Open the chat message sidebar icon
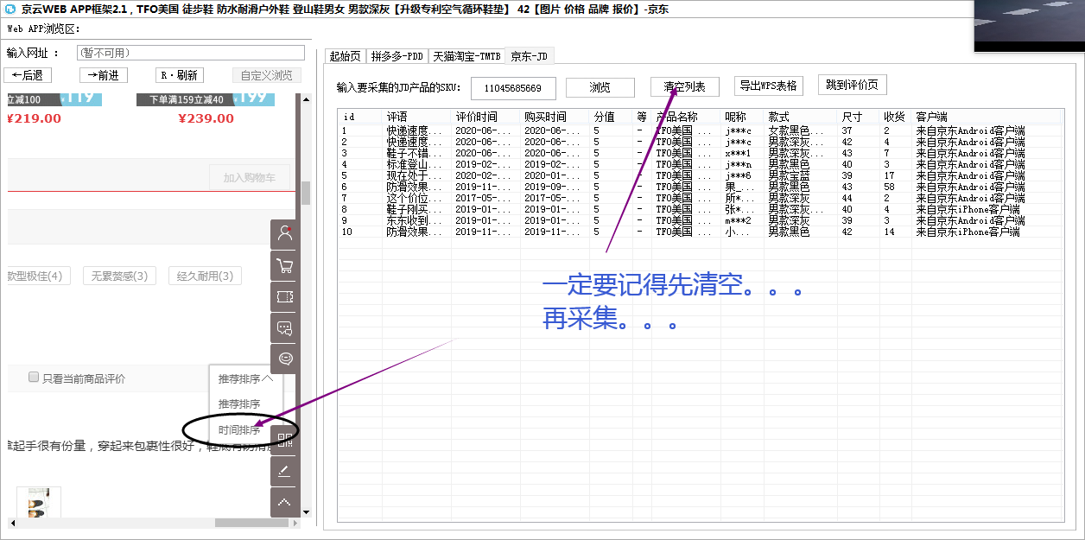The width and height of the screenshot is (1085, 540). pyautogui.click(x=285, y=328)
